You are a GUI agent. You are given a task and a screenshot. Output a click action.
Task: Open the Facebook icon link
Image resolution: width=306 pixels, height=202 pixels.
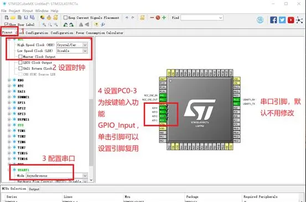(273, 20)
